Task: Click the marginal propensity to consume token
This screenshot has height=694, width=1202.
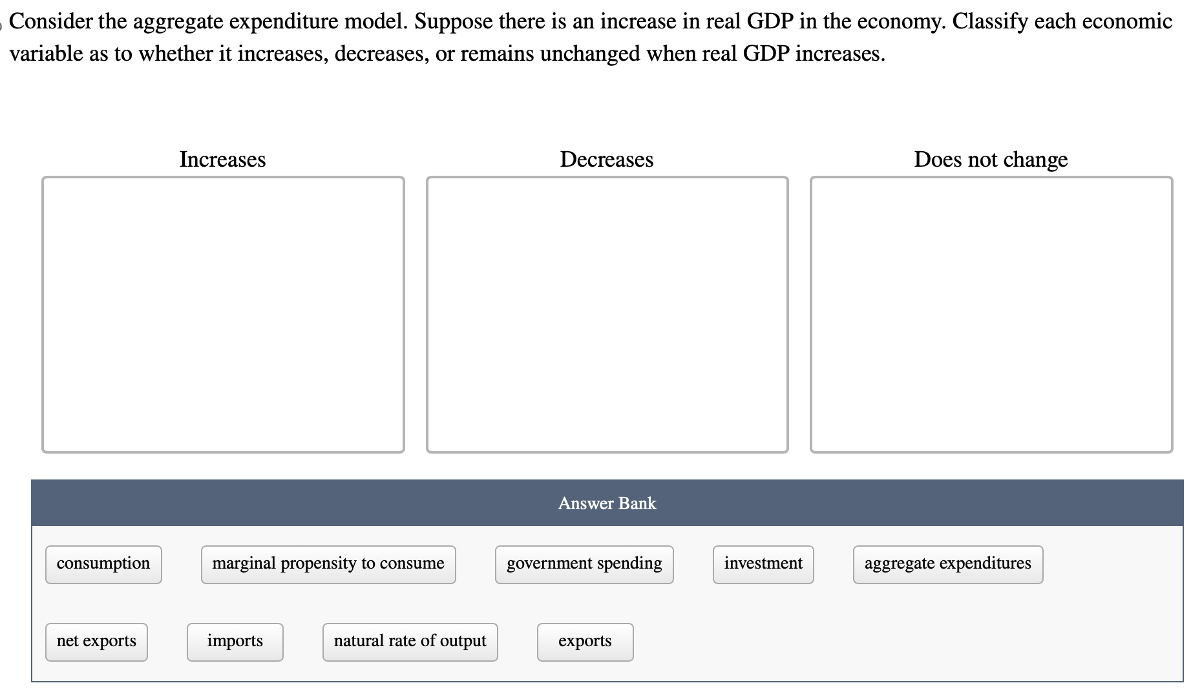Action: click(328, 563)
